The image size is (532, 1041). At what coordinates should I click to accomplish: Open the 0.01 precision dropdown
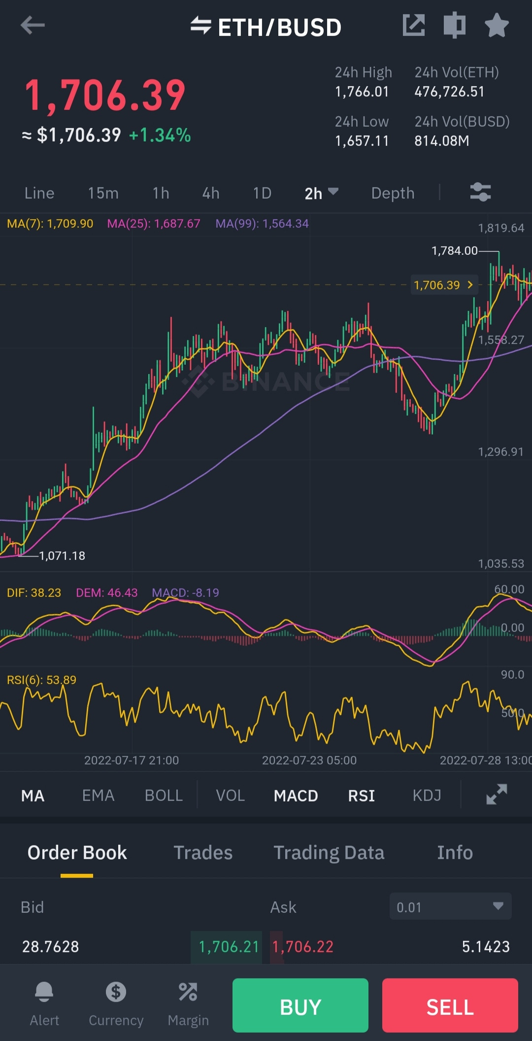tap(450, 906)
